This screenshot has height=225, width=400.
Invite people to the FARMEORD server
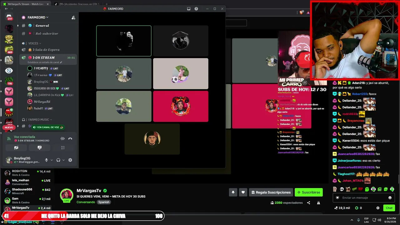point(73,17)
